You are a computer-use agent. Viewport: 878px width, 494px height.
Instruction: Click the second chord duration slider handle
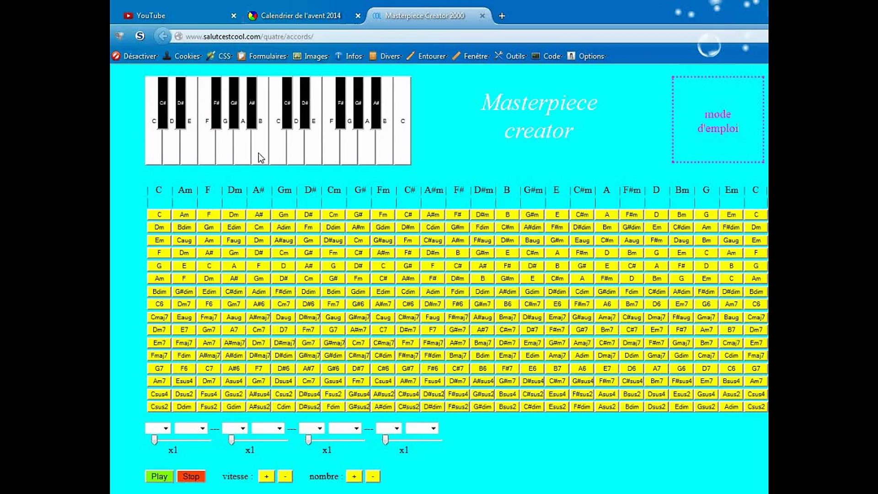(231, 440)
